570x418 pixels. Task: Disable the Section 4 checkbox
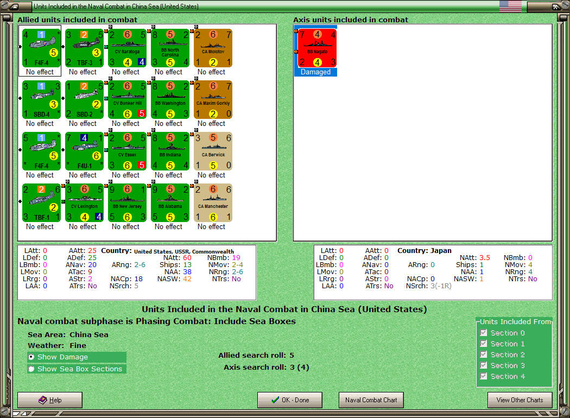tap(484, 376)
